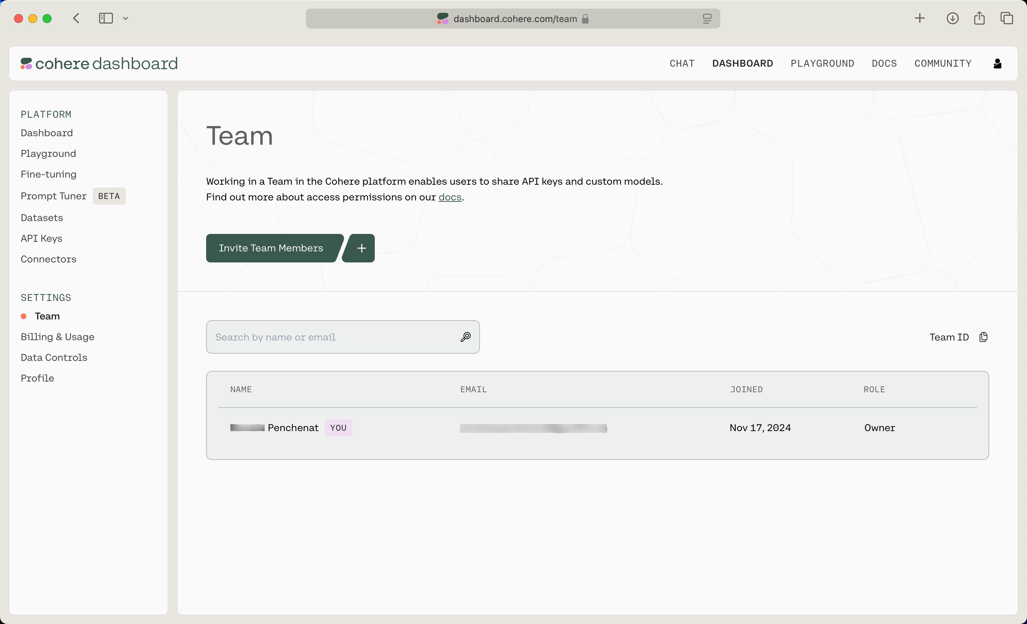Open the tab overview icon

[1007, 18]
